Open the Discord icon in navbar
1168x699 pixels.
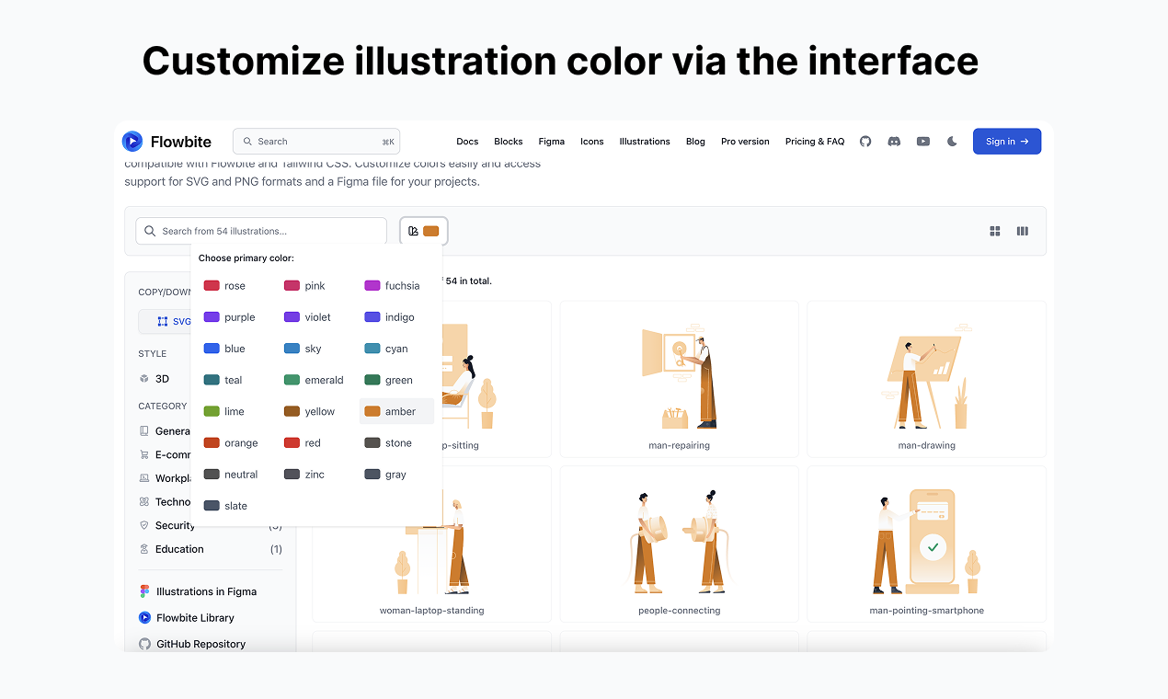pyautogui.click(x=894, y=142)
